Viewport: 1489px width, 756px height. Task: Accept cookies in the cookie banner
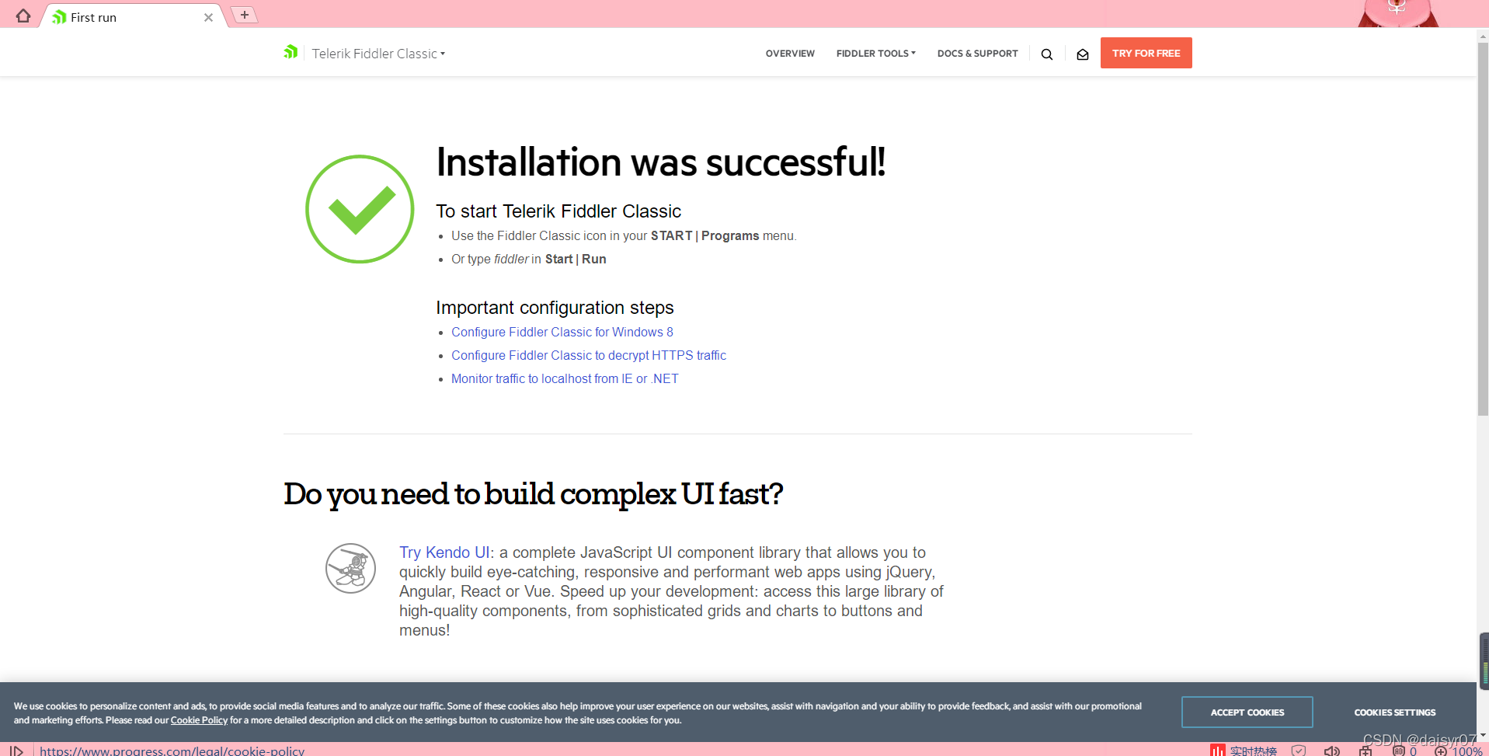click(1247, 712)
